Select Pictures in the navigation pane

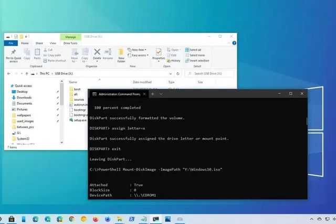click(19, 109)
